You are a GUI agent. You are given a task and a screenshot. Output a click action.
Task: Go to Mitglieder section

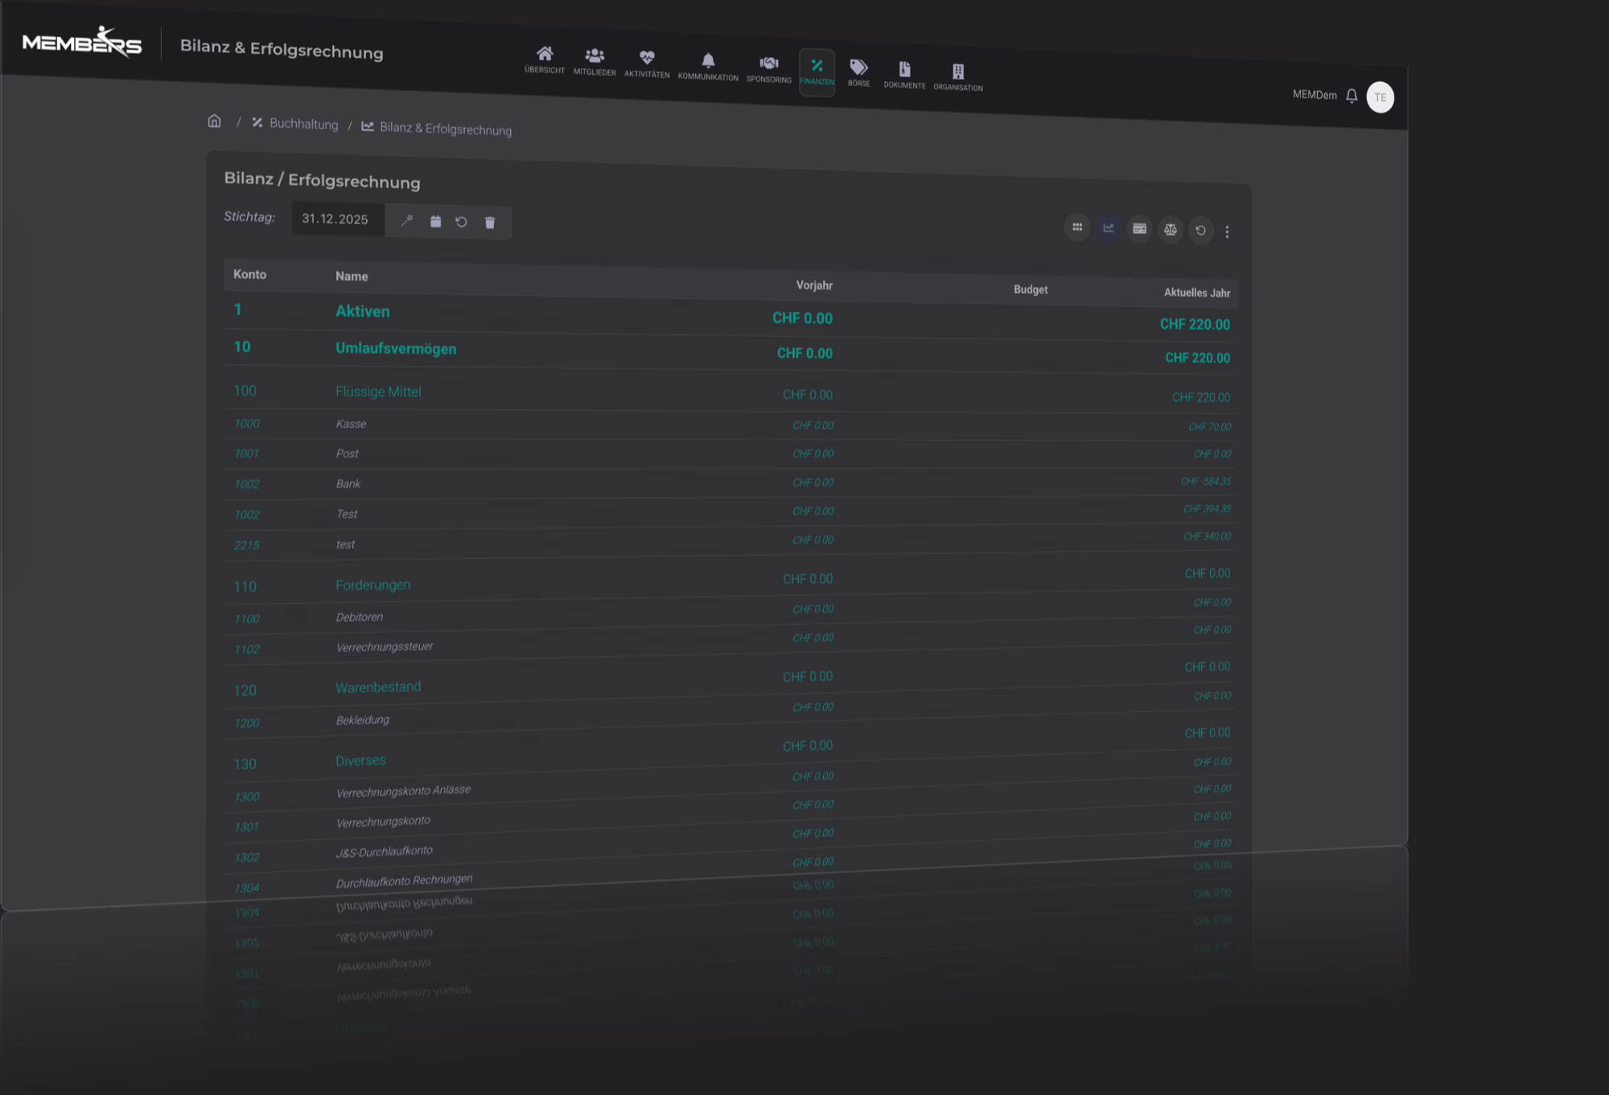pyautogui.click(x=595, y=62)
